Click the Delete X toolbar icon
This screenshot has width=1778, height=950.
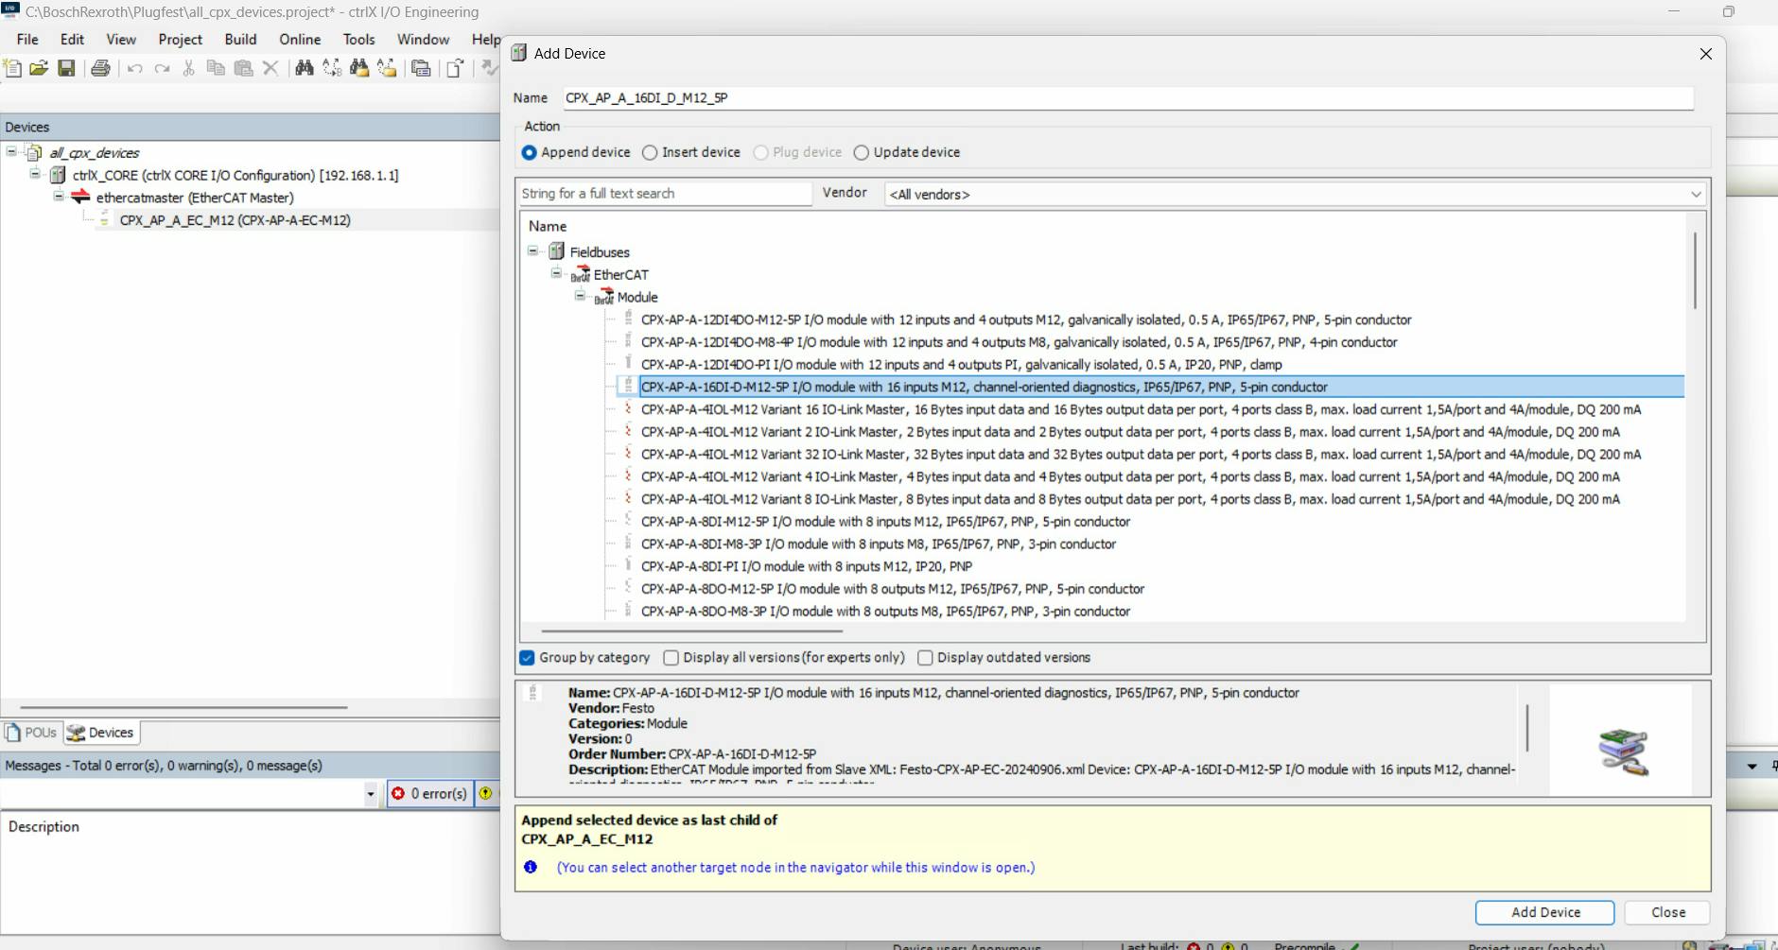coord(270,68)
